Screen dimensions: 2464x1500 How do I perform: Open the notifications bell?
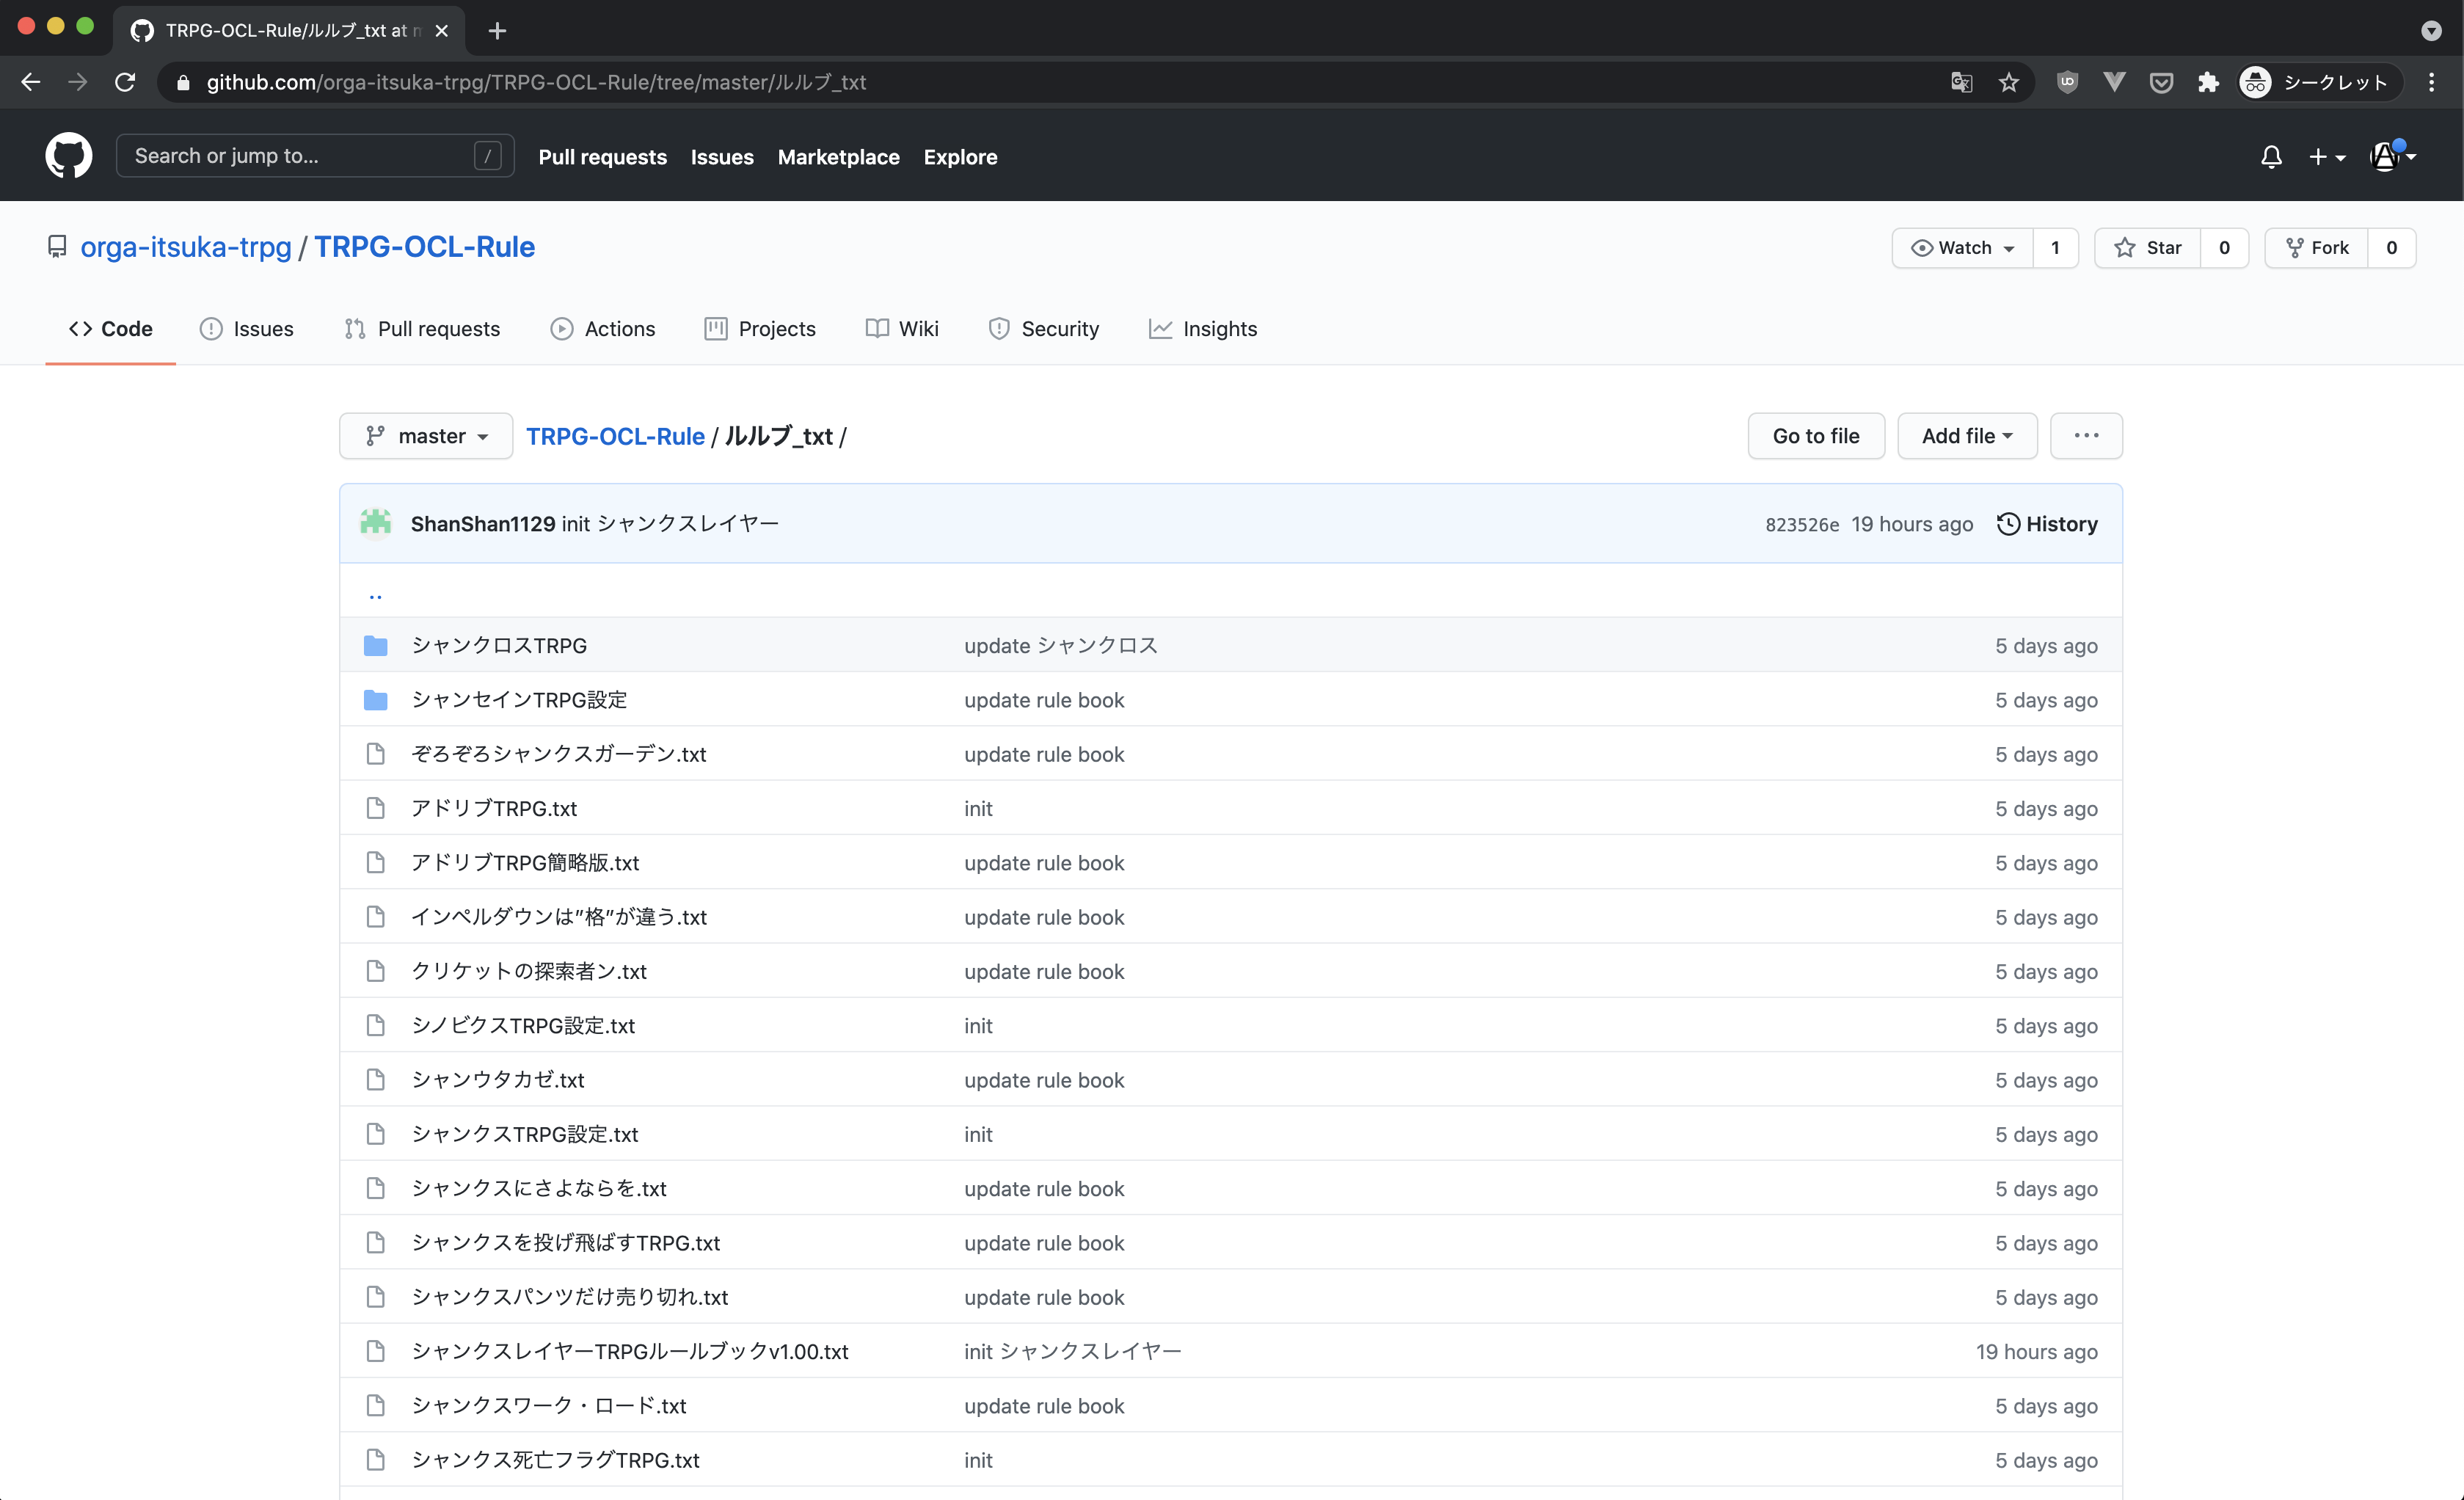click(2270, 157)
